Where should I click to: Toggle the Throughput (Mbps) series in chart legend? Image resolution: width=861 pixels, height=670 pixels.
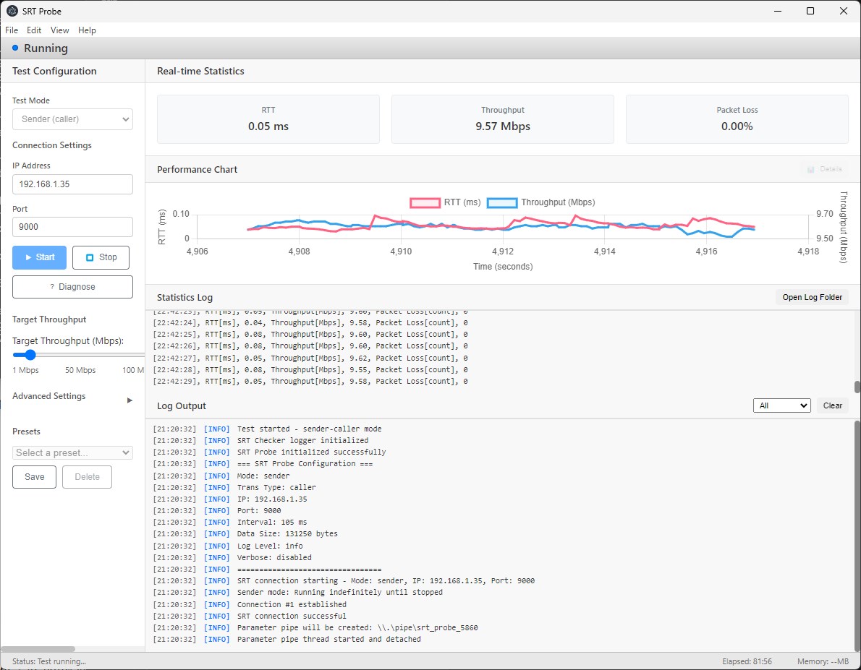coord(541,202)
